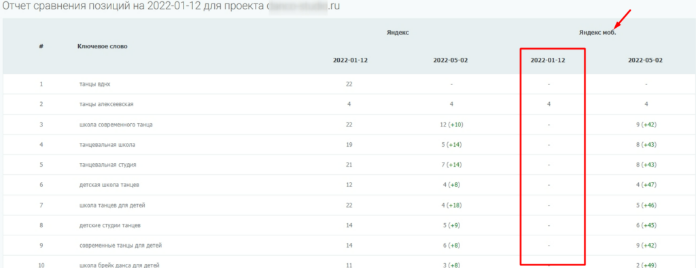Click keyword 'танцы вднх'
This screenshot has width=696, height=268.
click(x=95, y=84)
